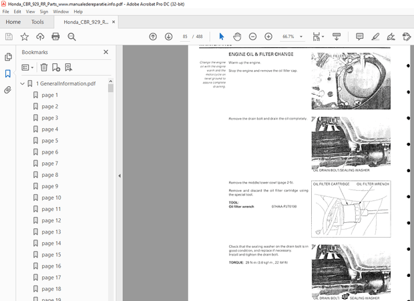The image size is (414, 301).
Task: Jump to bookmark page 6
Action: (49, 152)
